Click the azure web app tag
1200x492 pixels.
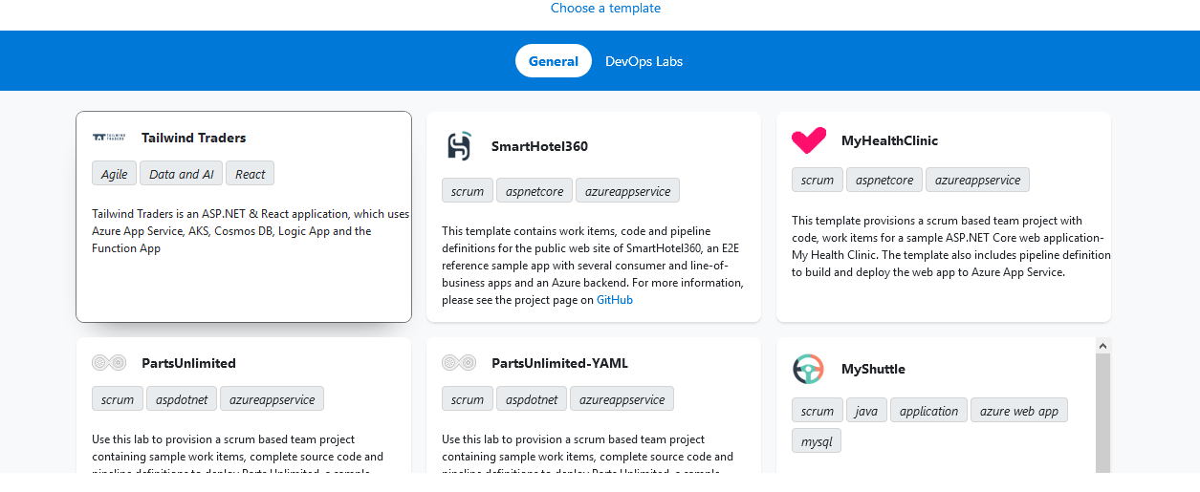click(1019, 411)
